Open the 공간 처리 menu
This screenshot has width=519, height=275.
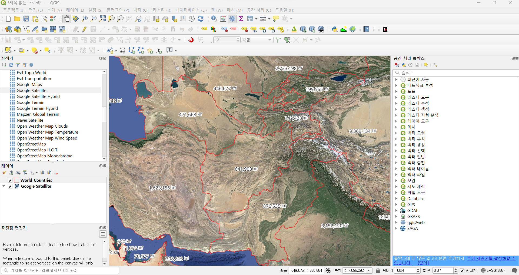[259, 10]
